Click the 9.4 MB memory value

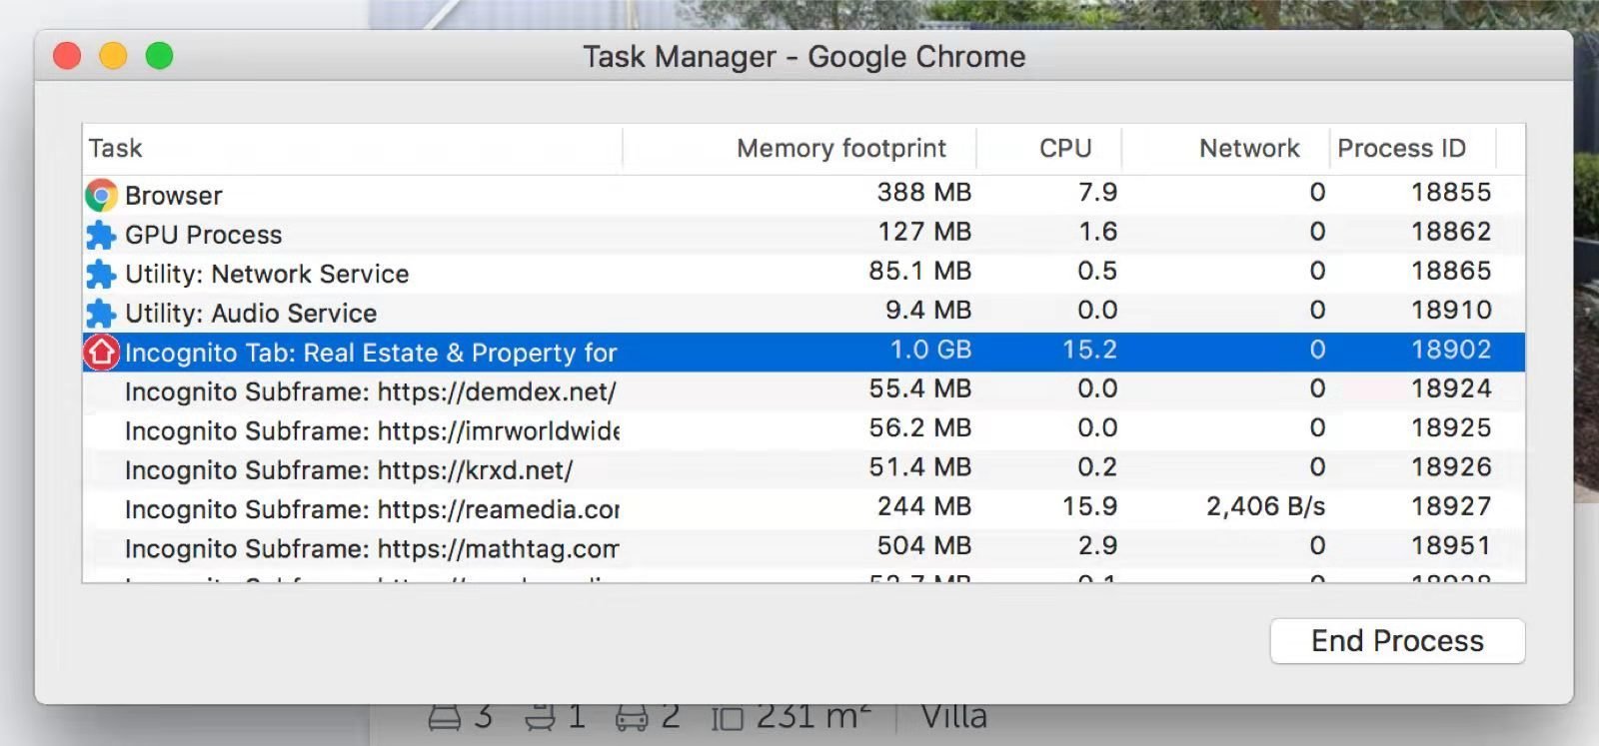point(928,310)
